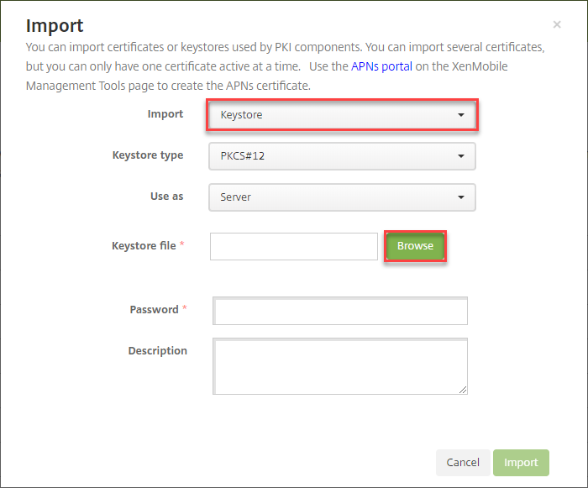Grab the Description text area resize handle
Viewport: 588px width, 488px height.
click(x=463, y=390)
